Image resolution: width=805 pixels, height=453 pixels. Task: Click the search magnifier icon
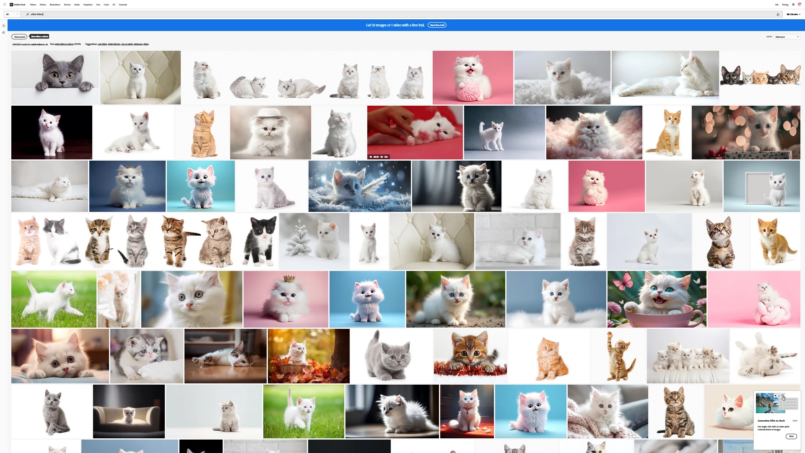coord(28,14)
